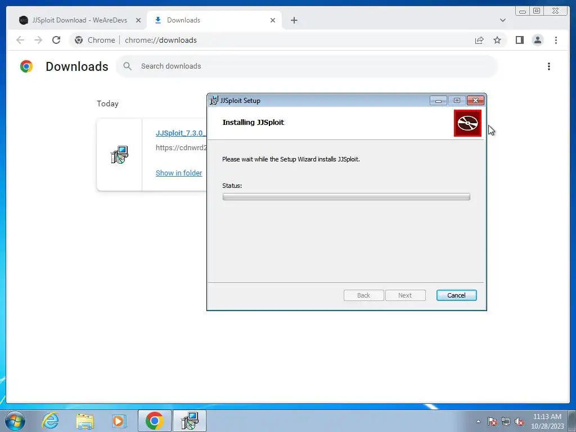Go back in Chrome

pyautogui.click(x=20, y=40)
